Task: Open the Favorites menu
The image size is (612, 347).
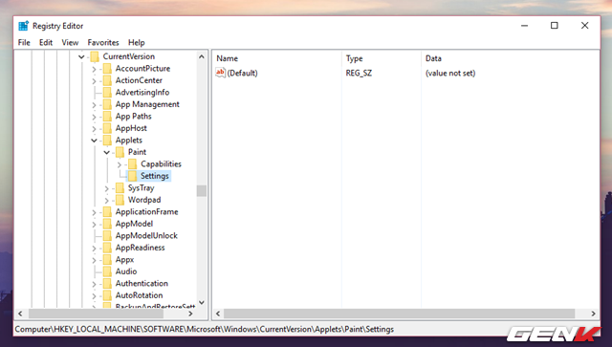Action: [103, 43]
